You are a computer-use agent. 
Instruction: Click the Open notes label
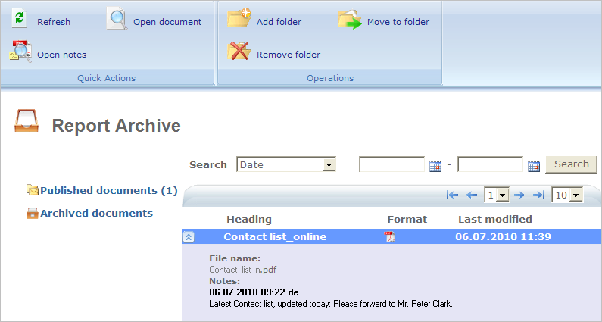[62, 55]
